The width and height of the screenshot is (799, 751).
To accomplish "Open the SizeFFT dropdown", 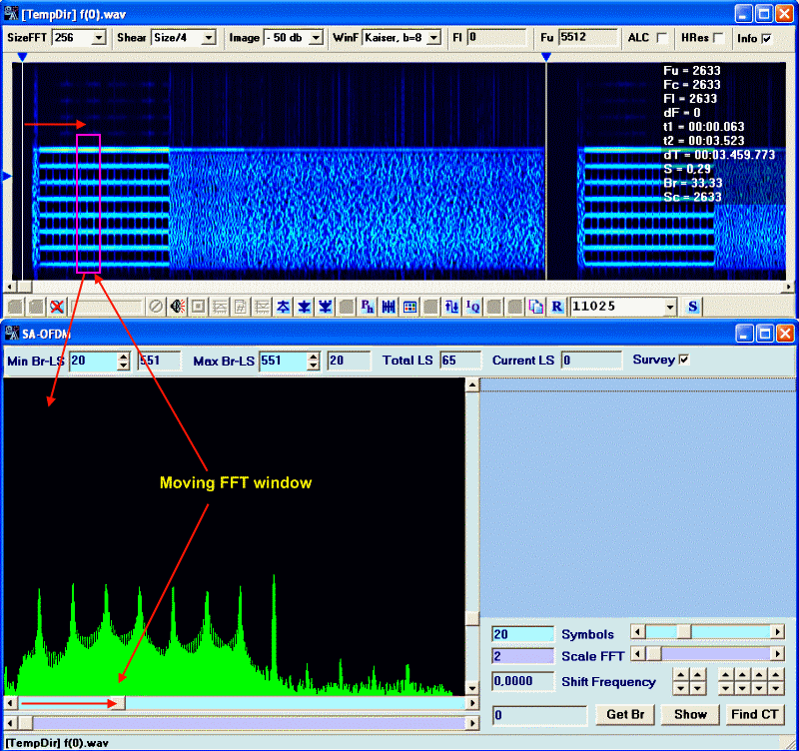I will click(98, 38).
